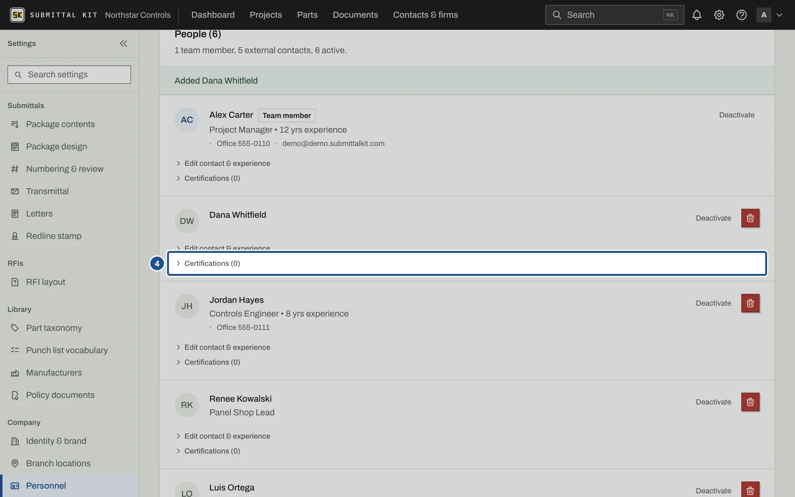The height and width of the screenshot is (497, 795).
Task: Click the Part taxonomy tag icon
Action: (x=15, y=328)
